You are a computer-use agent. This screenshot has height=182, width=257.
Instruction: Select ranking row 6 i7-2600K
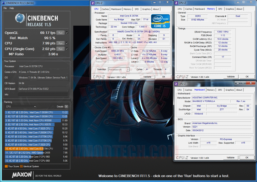click(x=36, y=132)
